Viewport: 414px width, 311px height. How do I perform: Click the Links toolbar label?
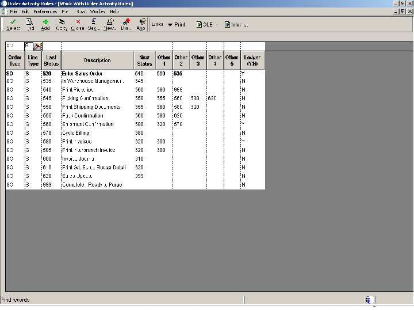pyautogui.click(x=158, y=24)
